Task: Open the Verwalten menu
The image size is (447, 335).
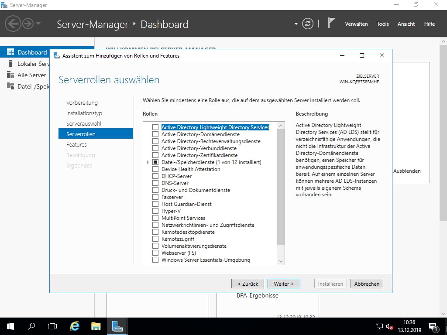Action: [356, 24]
